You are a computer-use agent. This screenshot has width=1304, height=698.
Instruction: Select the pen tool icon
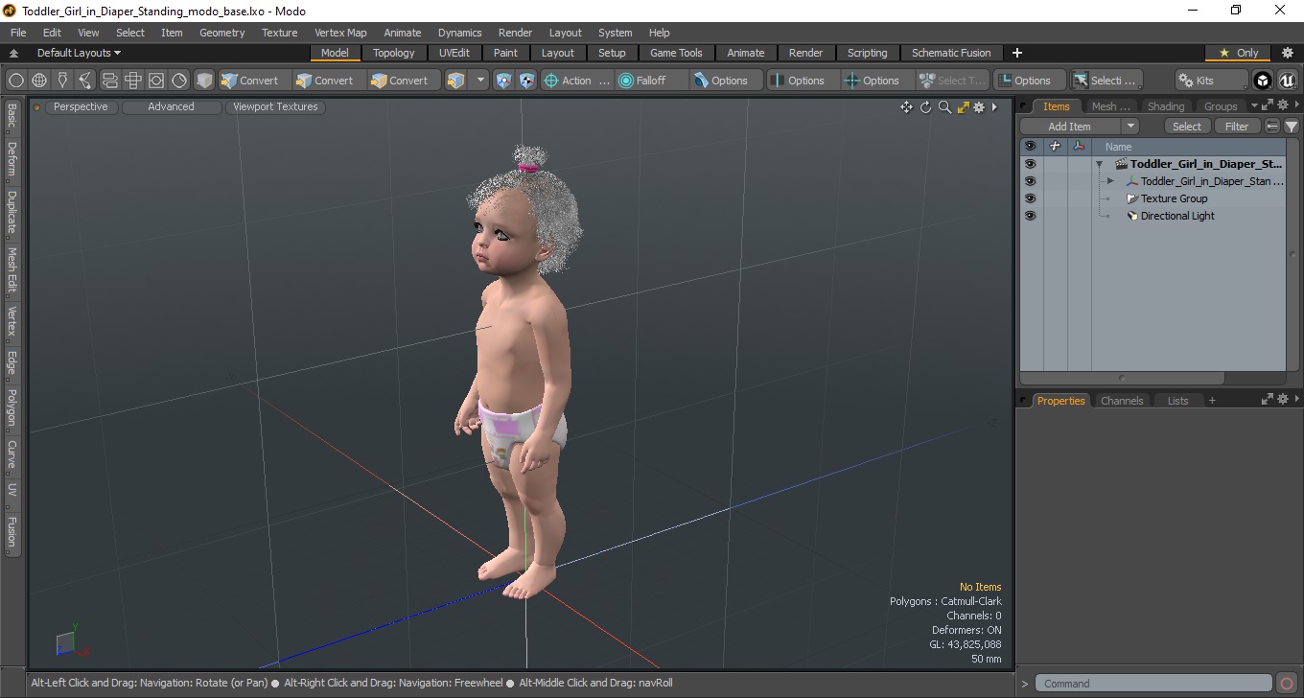pos(63,81)
